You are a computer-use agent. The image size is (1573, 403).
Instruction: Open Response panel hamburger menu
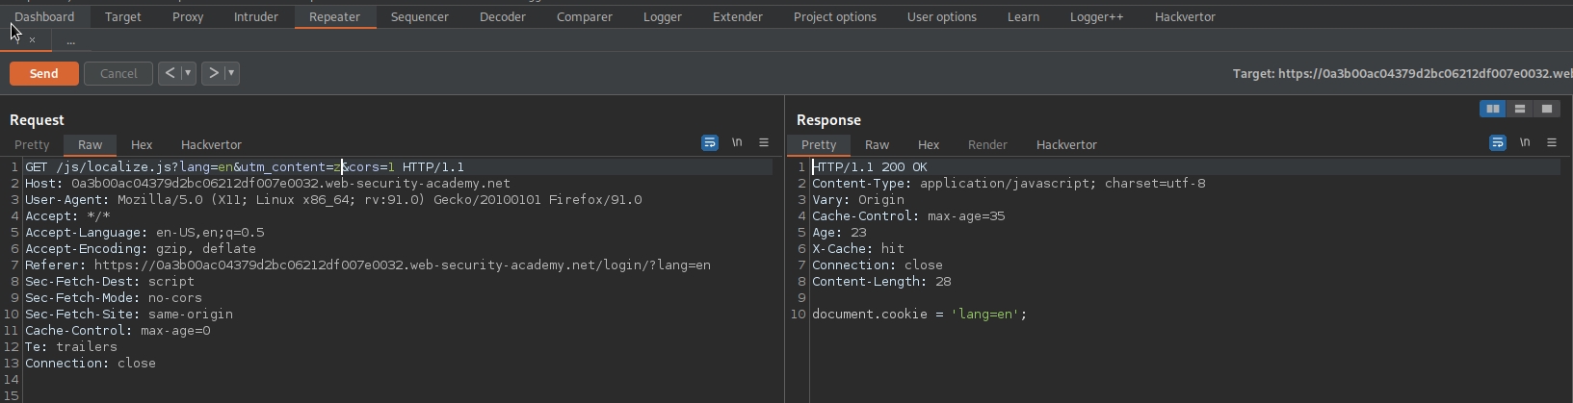click(x=1552, y=142)
